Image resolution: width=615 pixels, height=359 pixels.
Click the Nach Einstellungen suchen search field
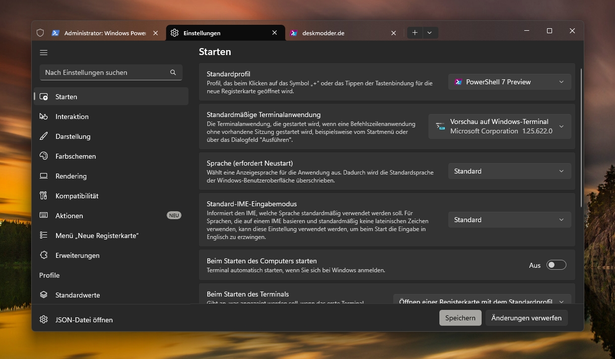(105, 72)
